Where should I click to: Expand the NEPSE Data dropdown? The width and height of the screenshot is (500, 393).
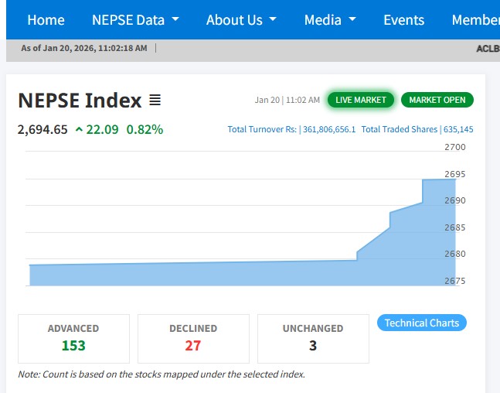[x=135, y=20]
